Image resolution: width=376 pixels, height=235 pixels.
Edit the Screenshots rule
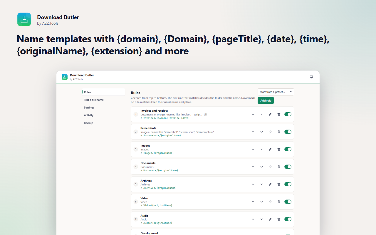click(270, 132)
